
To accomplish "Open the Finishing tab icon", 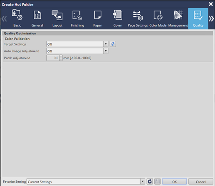I will click(77, 15).
